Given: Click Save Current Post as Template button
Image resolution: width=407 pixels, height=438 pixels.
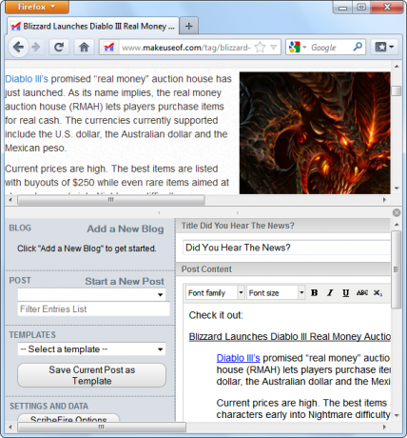Looking at the screenshot, I should pyautogui.click(x=91, y=375).
